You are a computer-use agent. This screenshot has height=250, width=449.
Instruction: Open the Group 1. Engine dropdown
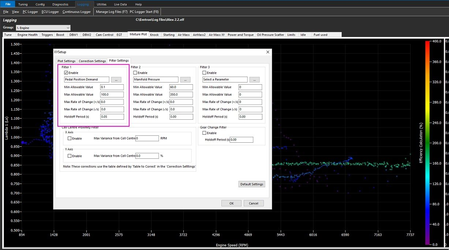click(42, 28)
